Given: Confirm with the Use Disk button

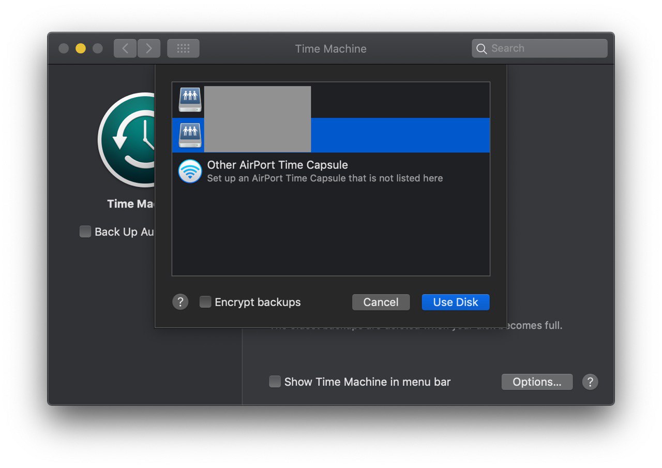Looking at the screenshot, I should [x=456, y=302].
